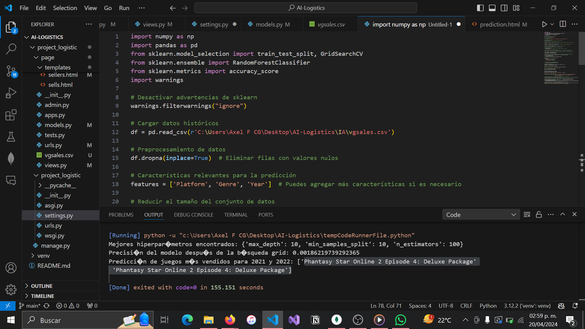The width and height of the screenshot is (585, 329).
Task: Click the main* git branch indicator
Action: click(30, 306)
